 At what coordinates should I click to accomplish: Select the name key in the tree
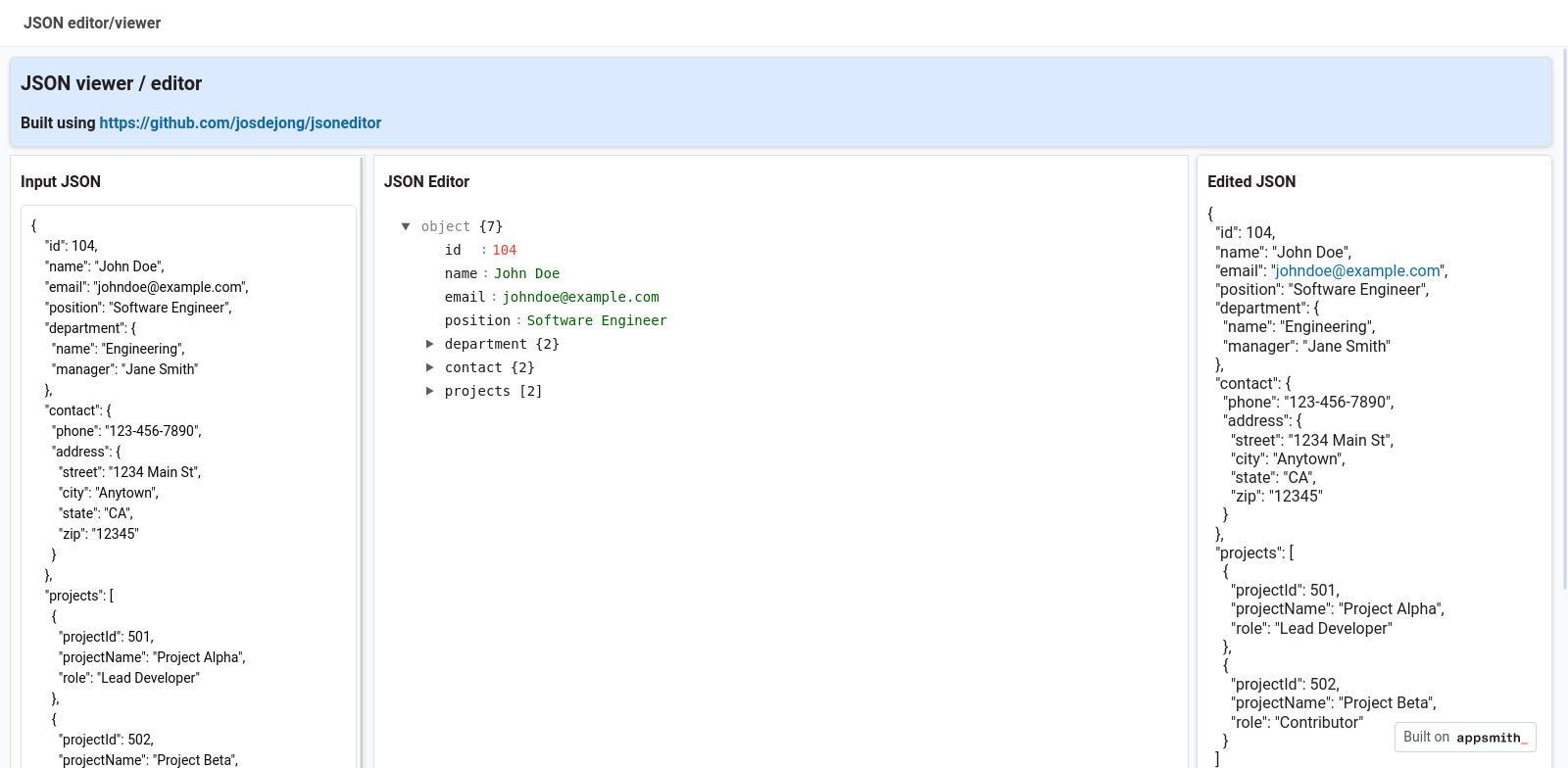point(461,273)
